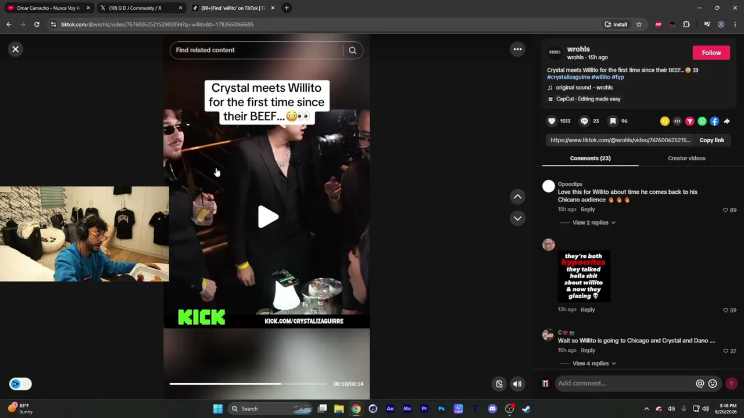Go to the next video arrow
The width and height of the screenshot is (744, 418).
[517, 218]
